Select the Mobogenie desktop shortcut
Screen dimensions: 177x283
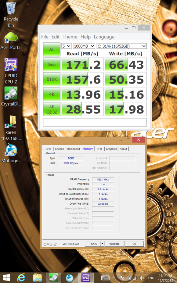[x=11, y=153]
